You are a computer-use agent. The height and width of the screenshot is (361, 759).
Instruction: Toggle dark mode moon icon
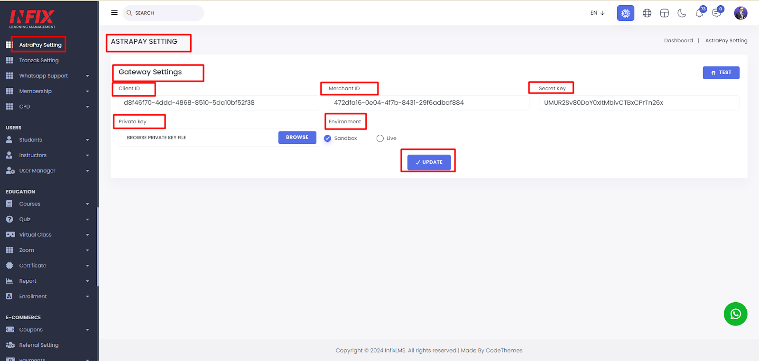tap(682, 13)
